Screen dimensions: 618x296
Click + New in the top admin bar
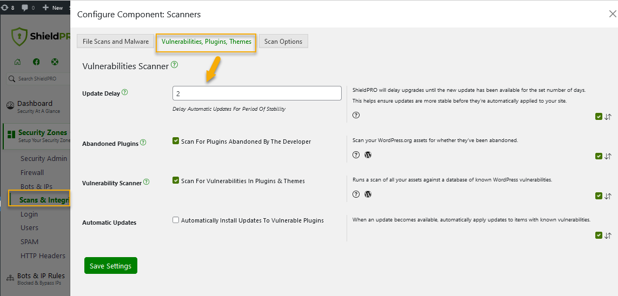[52, 8]
